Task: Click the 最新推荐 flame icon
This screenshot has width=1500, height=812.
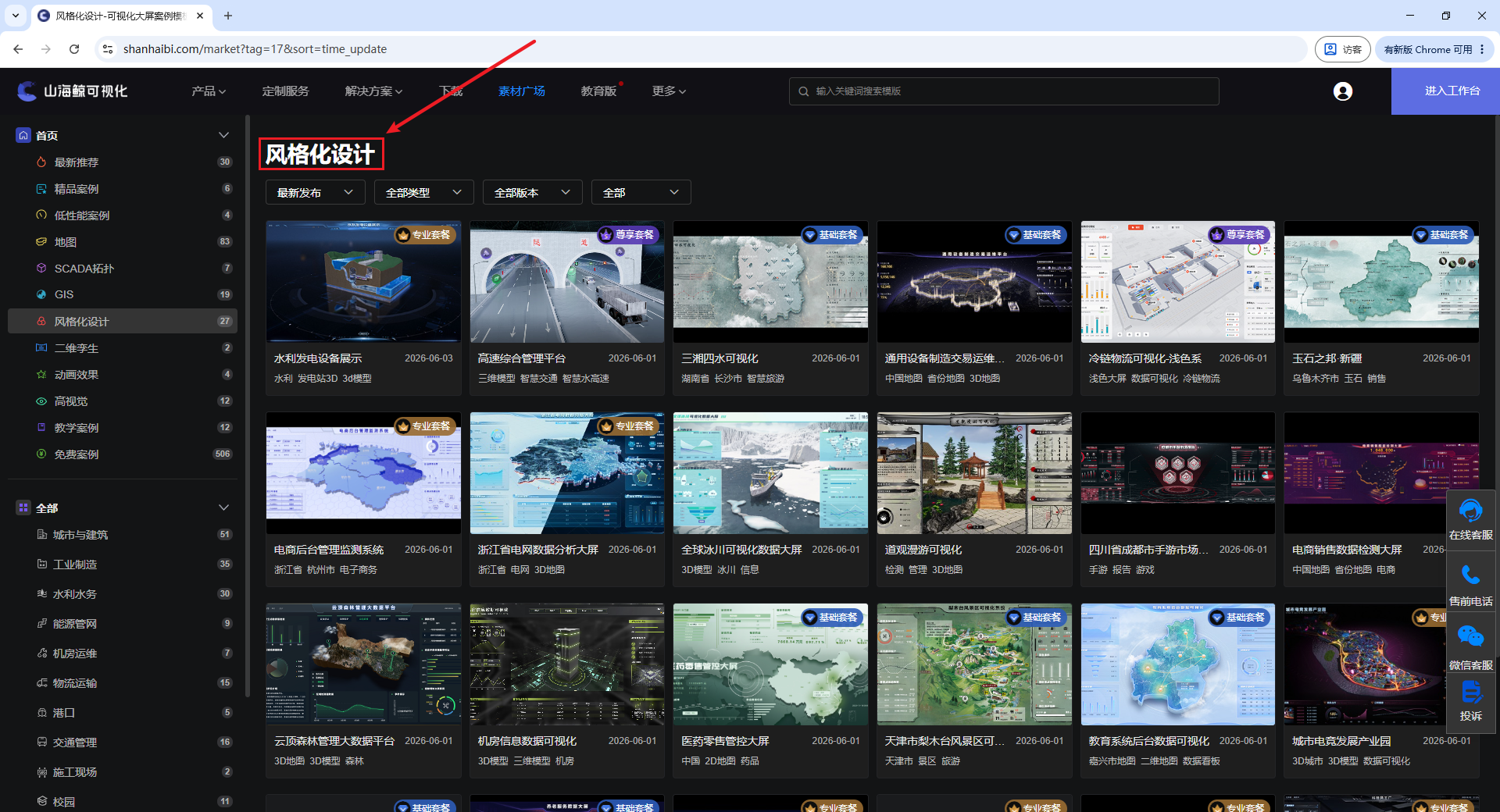Action: [41, 162]
